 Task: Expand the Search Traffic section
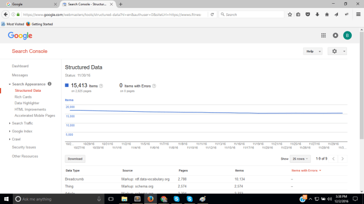[10, 123]
